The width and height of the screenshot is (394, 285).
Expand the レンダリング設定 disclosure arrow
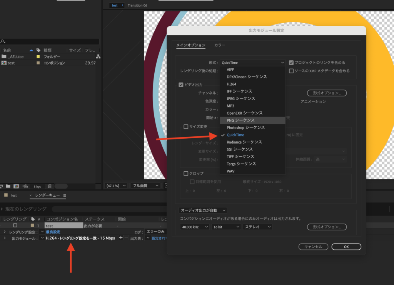5,232
